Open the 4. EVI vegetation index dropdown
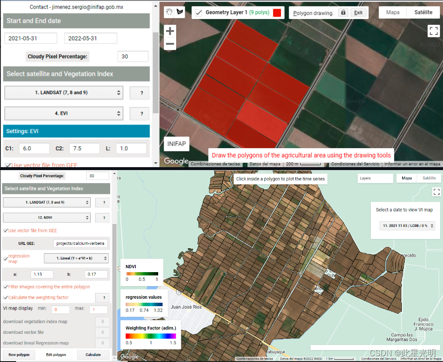443x362 pixels. coord(64,113)
